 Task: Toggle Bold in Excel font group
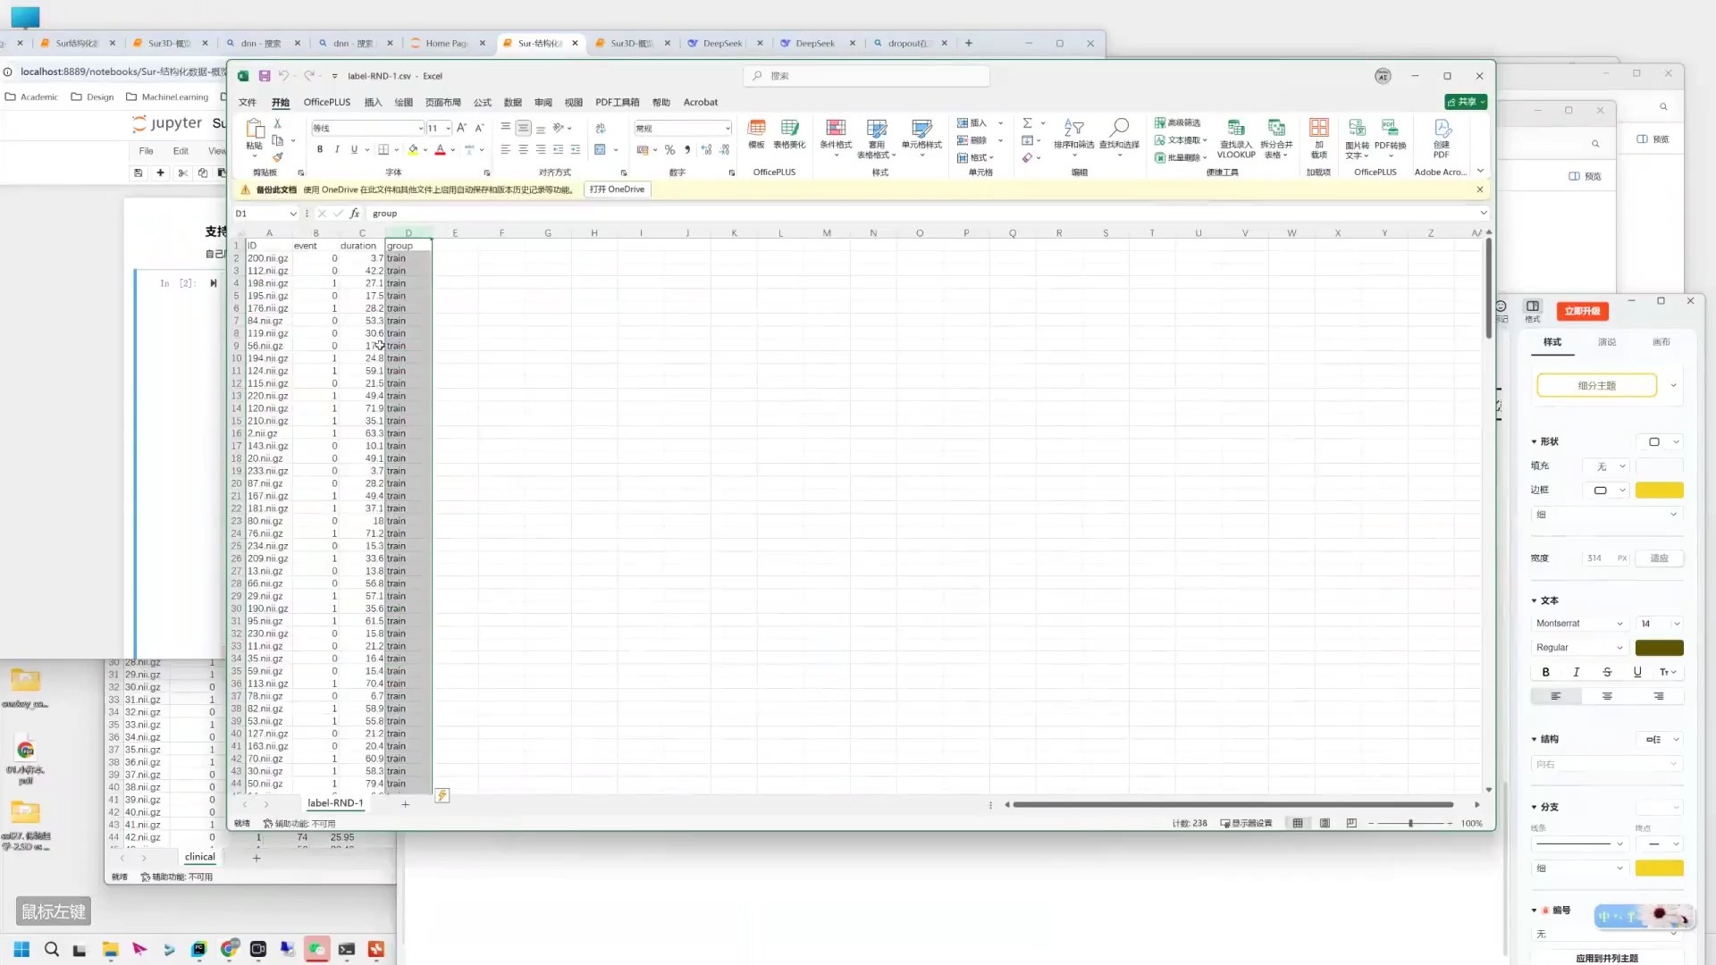(x=320, y=149)
